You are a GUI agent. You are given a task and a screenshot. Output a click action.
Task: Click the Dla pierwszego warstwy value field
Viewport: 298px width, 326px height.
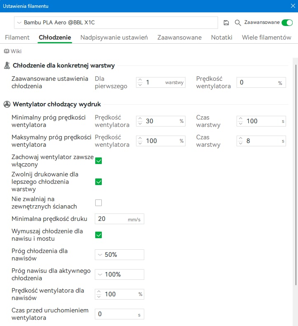161,82
